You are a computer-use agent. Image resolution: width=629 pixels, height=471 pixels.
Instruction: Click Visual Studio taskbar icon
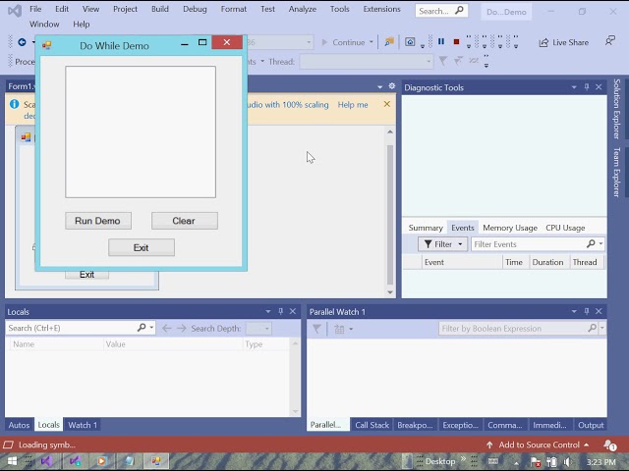tap(46, 461)
